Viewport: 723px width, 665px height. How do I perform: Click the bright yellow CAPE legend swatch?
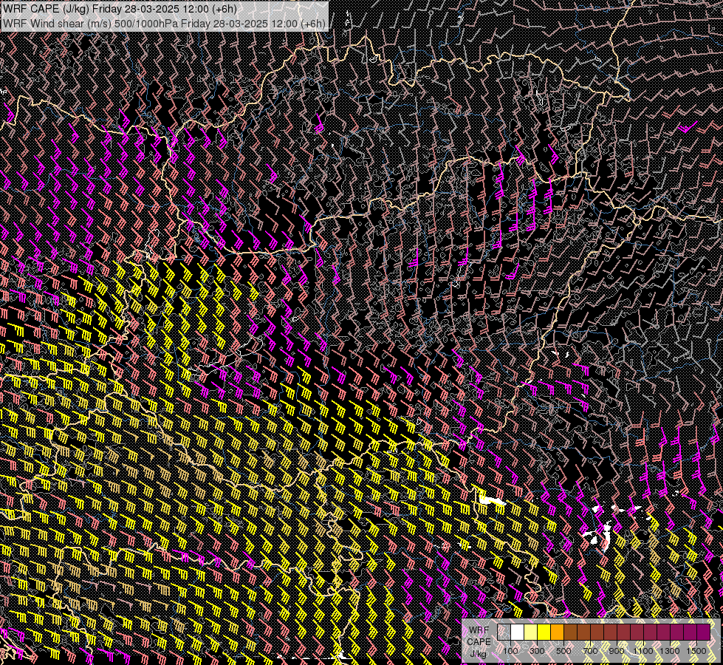544,632
